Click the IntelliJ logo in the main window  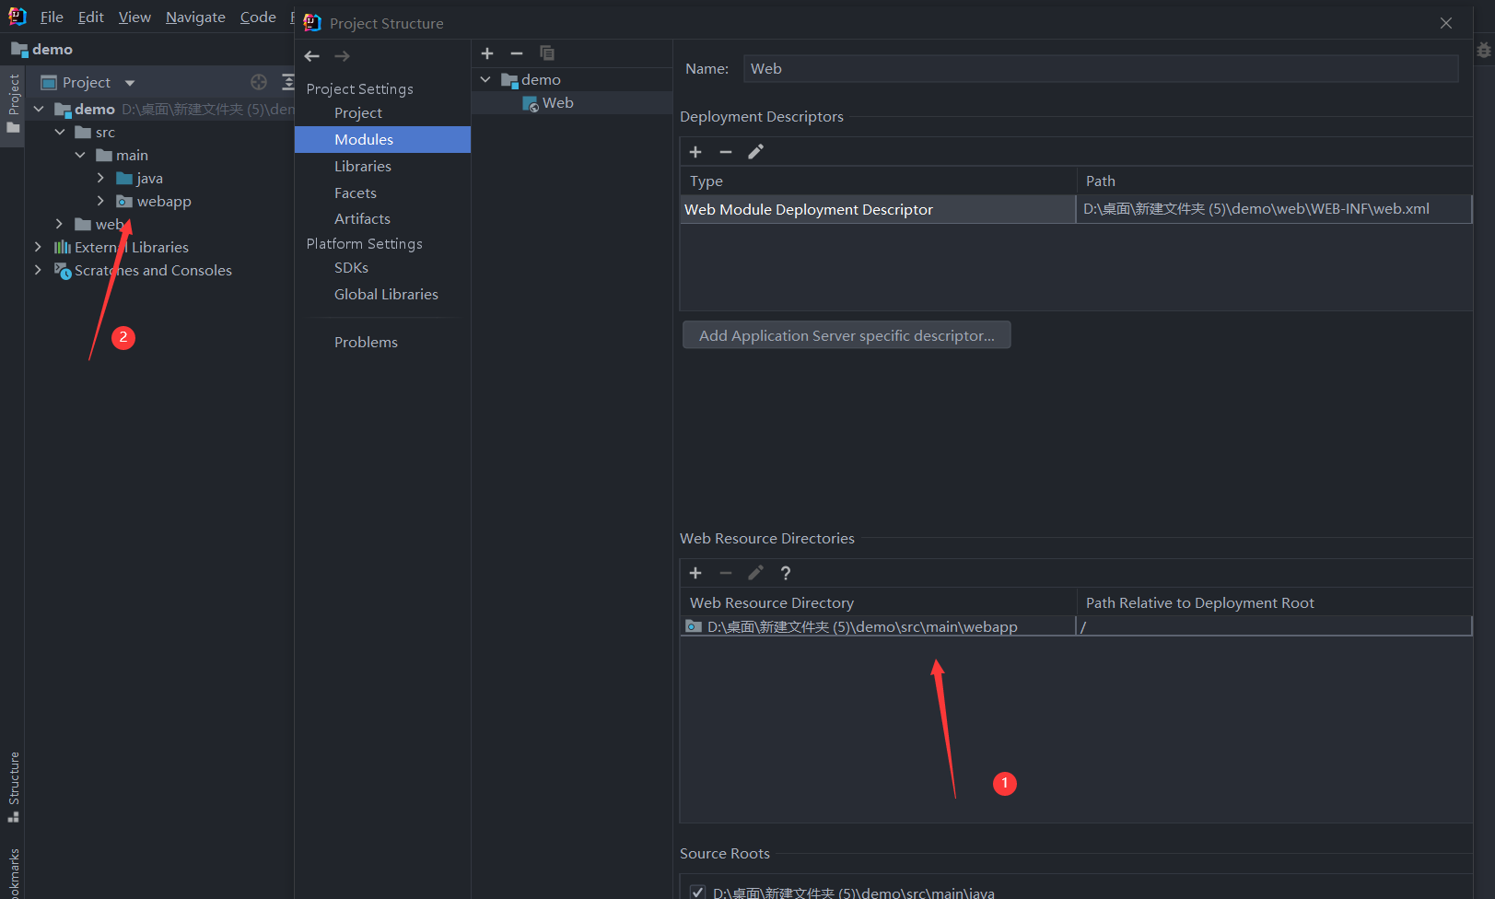pyautogui.click(x=18, y=17)
